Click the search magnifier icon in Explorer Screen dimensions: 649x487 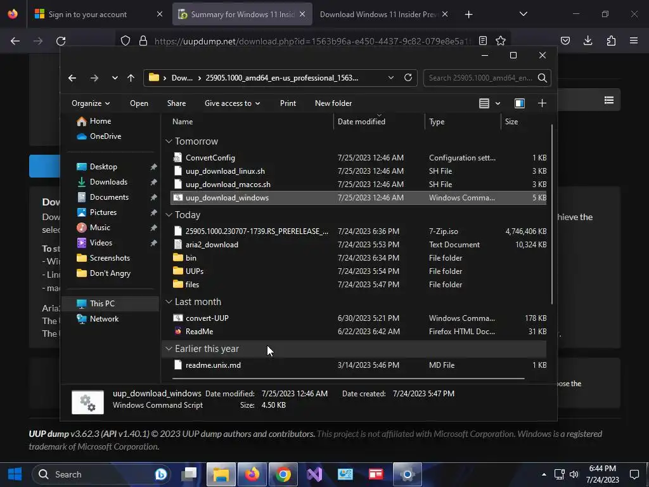(x=543, y=78)
